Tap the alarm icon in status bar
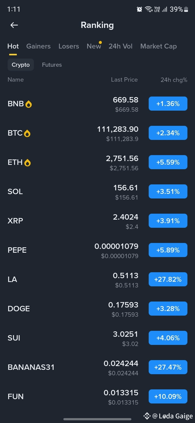Image resolution: width=195 pixels, height=423 pixels. point(139,9)
